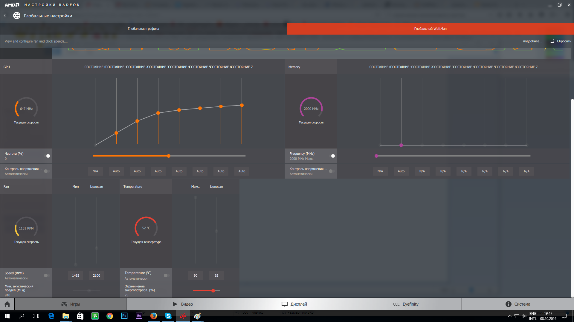The image size is (574, 322).
Task: Toggle the Fan Speed (RPM) automatic switch
Action: (x=46, y=275)
